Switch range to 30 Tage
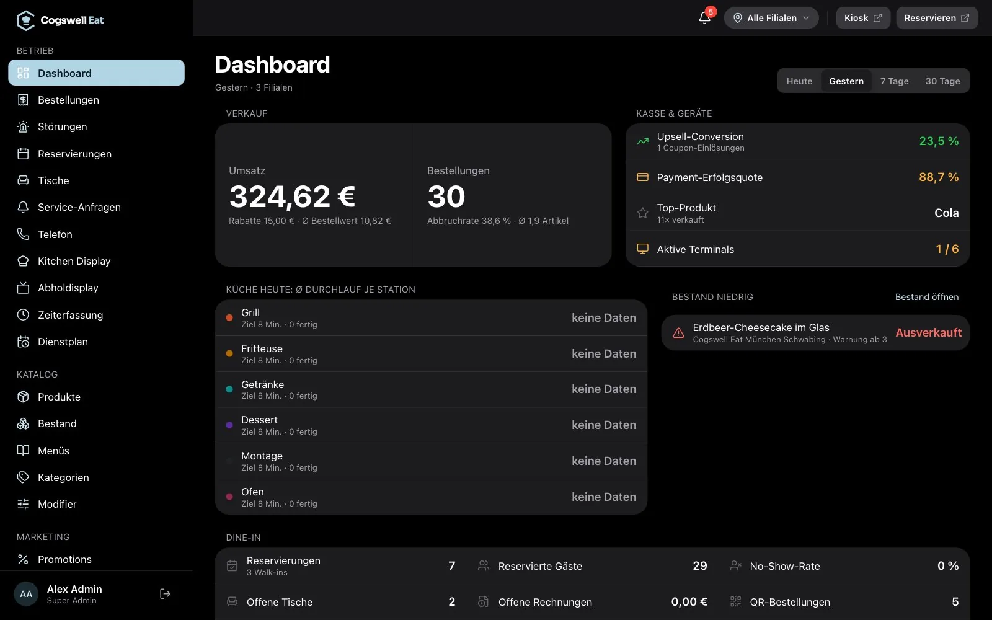This screenshot has width=992, height=620. [x=942, y=81]
